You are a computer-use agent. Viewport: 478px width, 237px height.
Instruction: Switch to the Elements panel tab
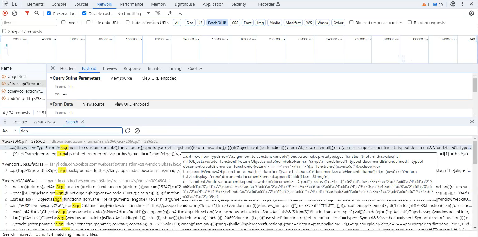pos(35,4)
